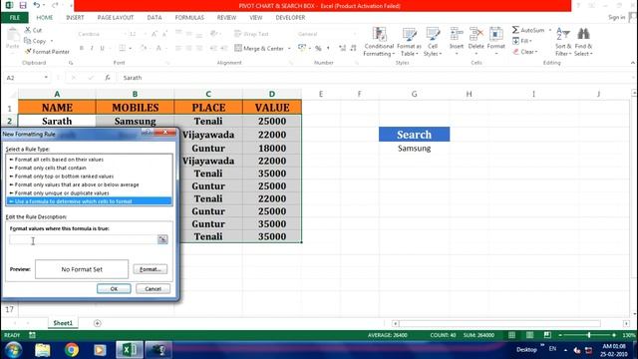Click the Format cells icon
This screenshot has width=638, height=359.
tap(495, 35)
